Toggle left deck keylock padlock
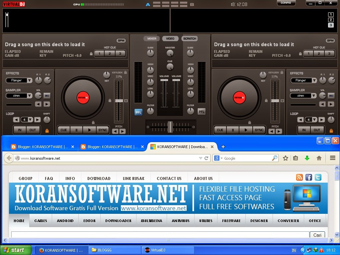340x255 pixels. 125,72
